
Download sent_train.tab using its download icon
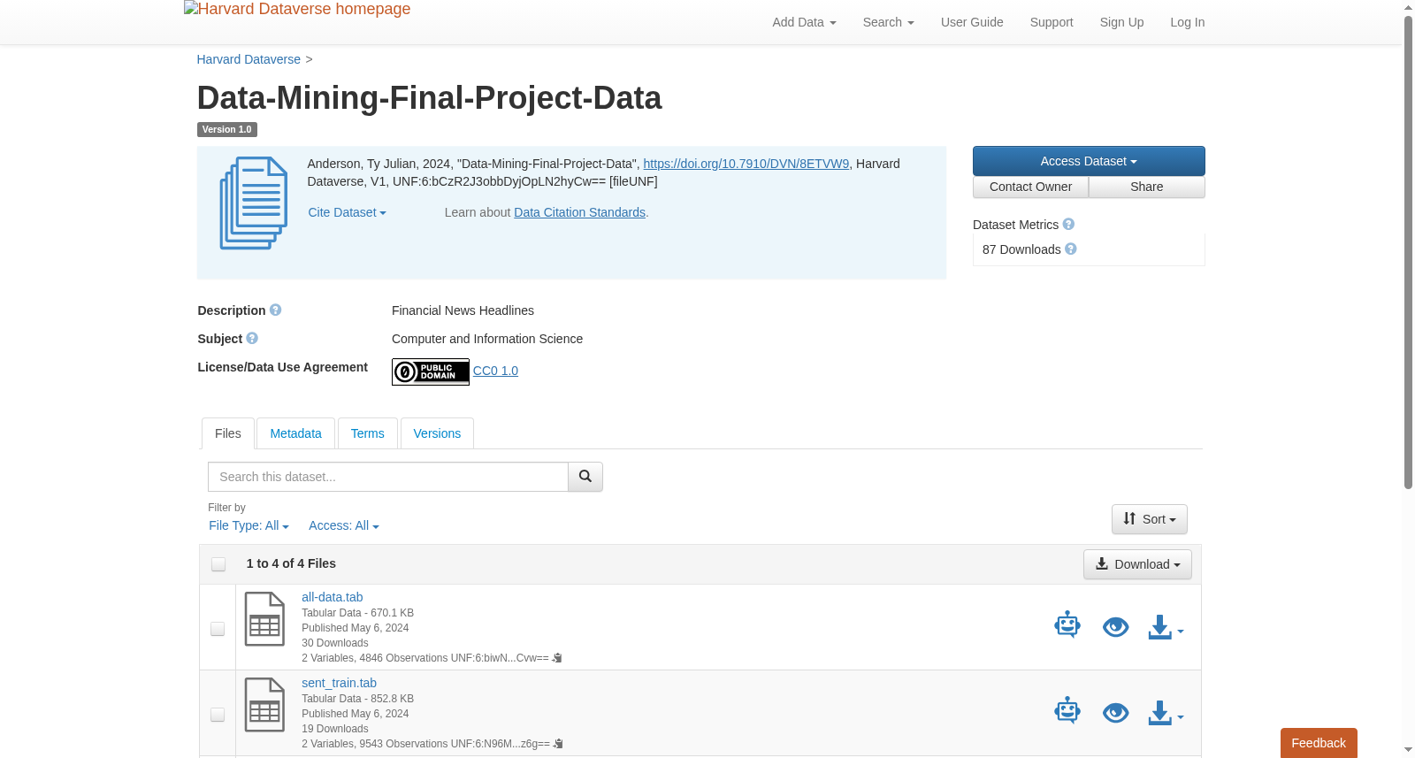pyautogui.click(x=1160, y=713)
